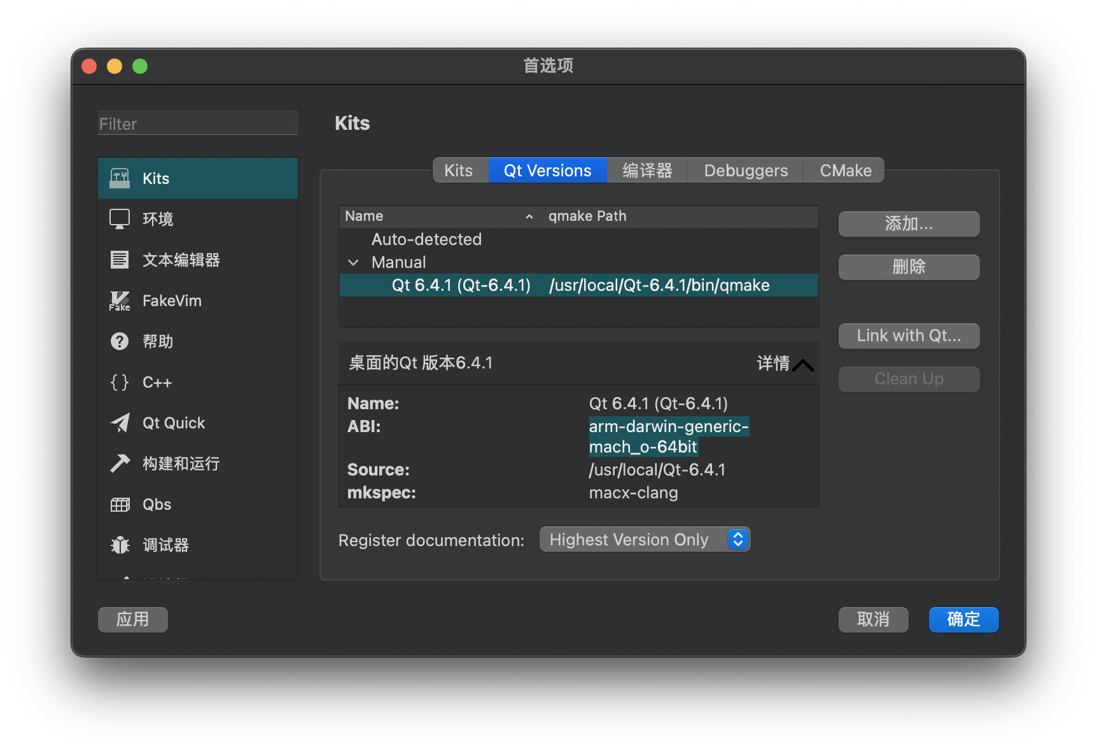Sort by the Name column header

click(440, 216)
